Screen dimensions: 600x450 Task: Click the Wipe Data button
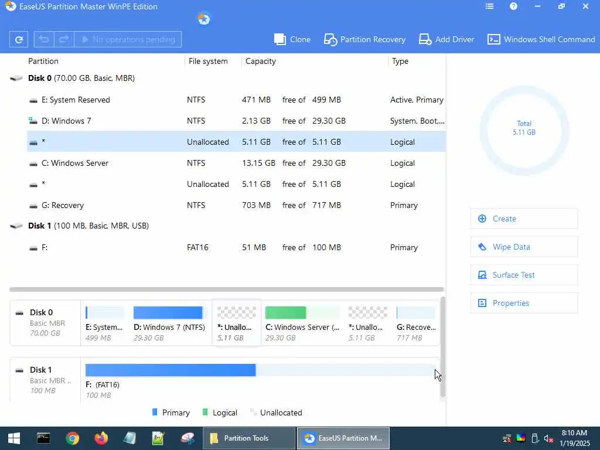click(524, 247)
